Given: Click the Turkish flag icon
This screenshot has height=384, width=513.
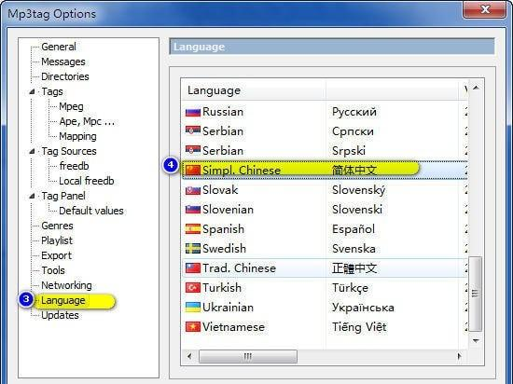Looking at the screenshot, I should pos(193,288).
